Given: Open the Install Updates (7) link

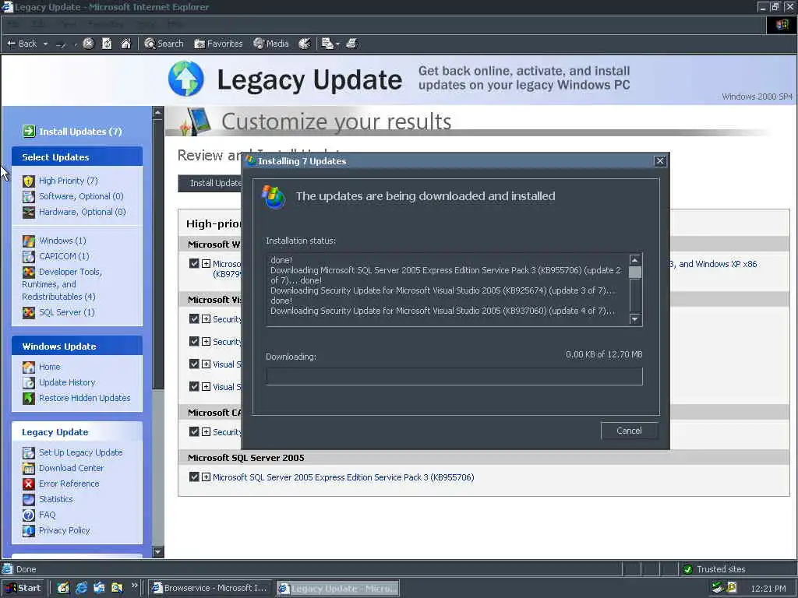Looking at the screenshot, I should pyautogui.click(x=80, y=131).
